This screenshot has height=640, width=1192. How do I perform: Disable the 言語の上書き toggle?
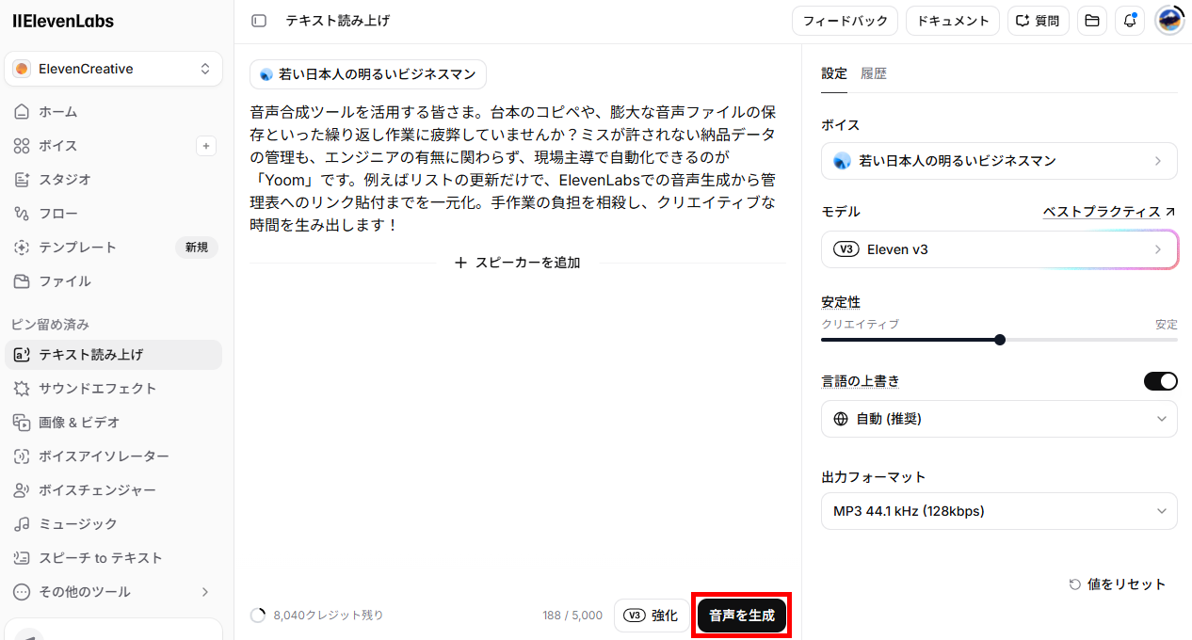1160,381
